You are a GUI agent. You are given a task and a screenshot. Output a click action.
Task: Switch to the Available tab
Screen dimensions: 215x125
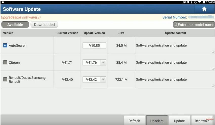click(15, 25)
